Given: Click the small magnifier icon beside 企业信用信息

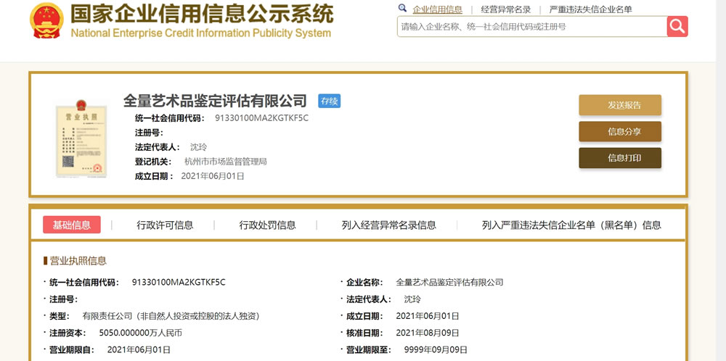Looking at the screenshot, I should pos(402,8).
